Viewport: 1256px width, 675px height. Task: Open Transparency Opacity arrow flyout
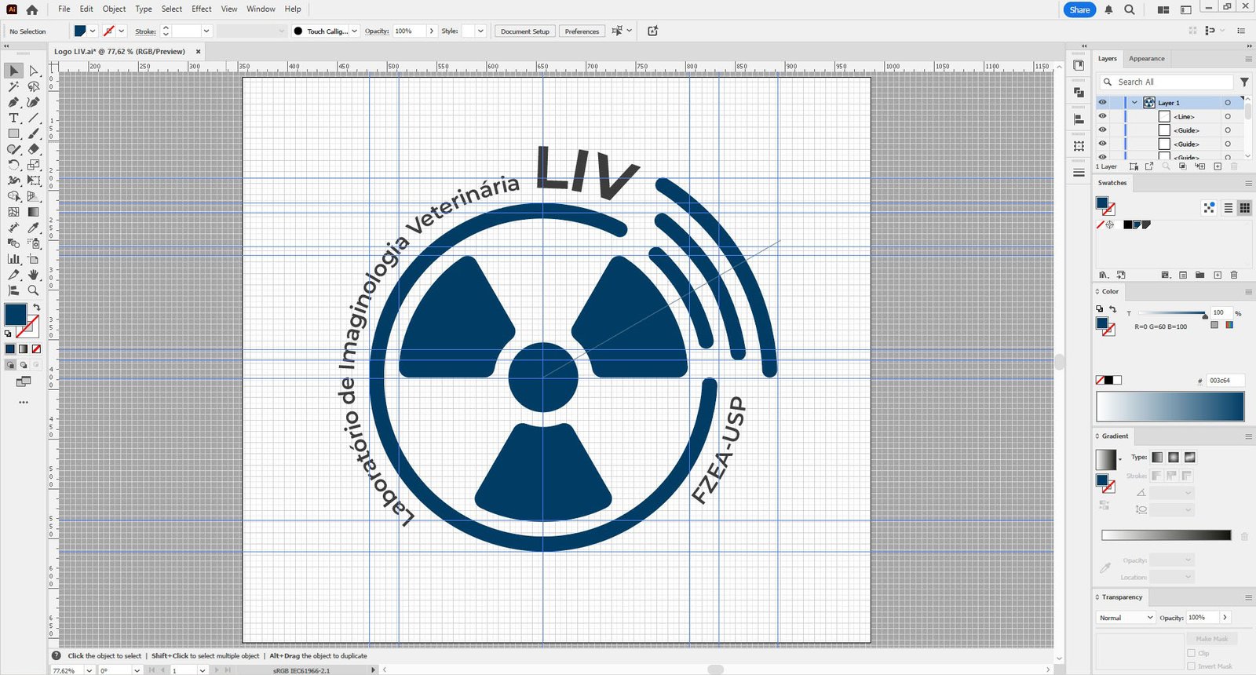[1225, 618]
